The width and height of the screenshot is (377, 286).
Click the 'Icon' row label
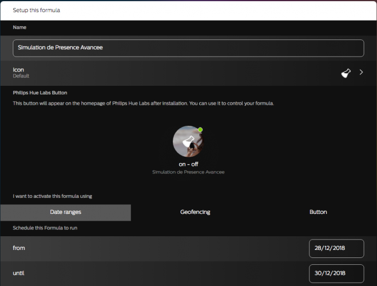tap(18, 70)
